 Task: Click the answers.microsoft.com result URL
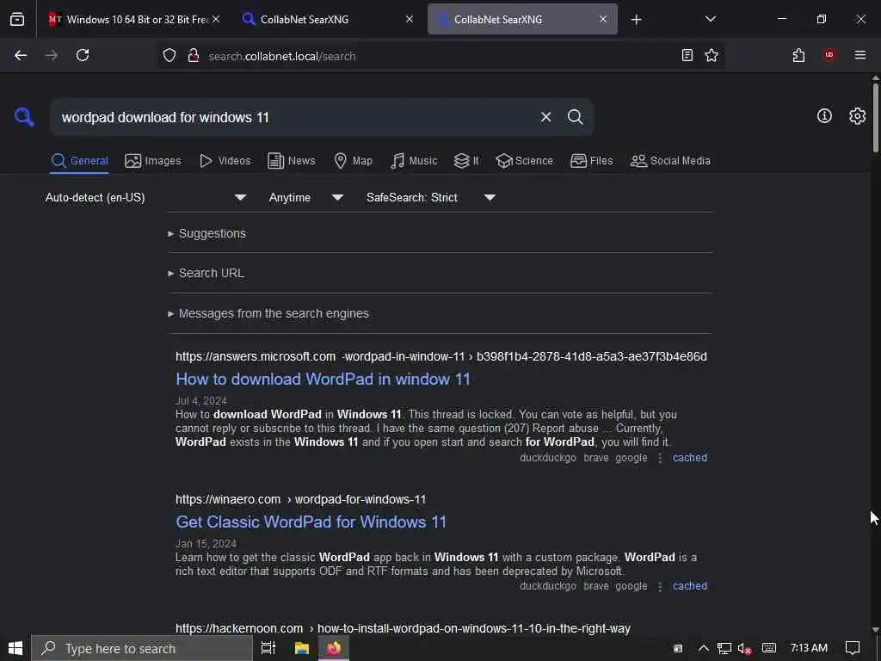441,356
